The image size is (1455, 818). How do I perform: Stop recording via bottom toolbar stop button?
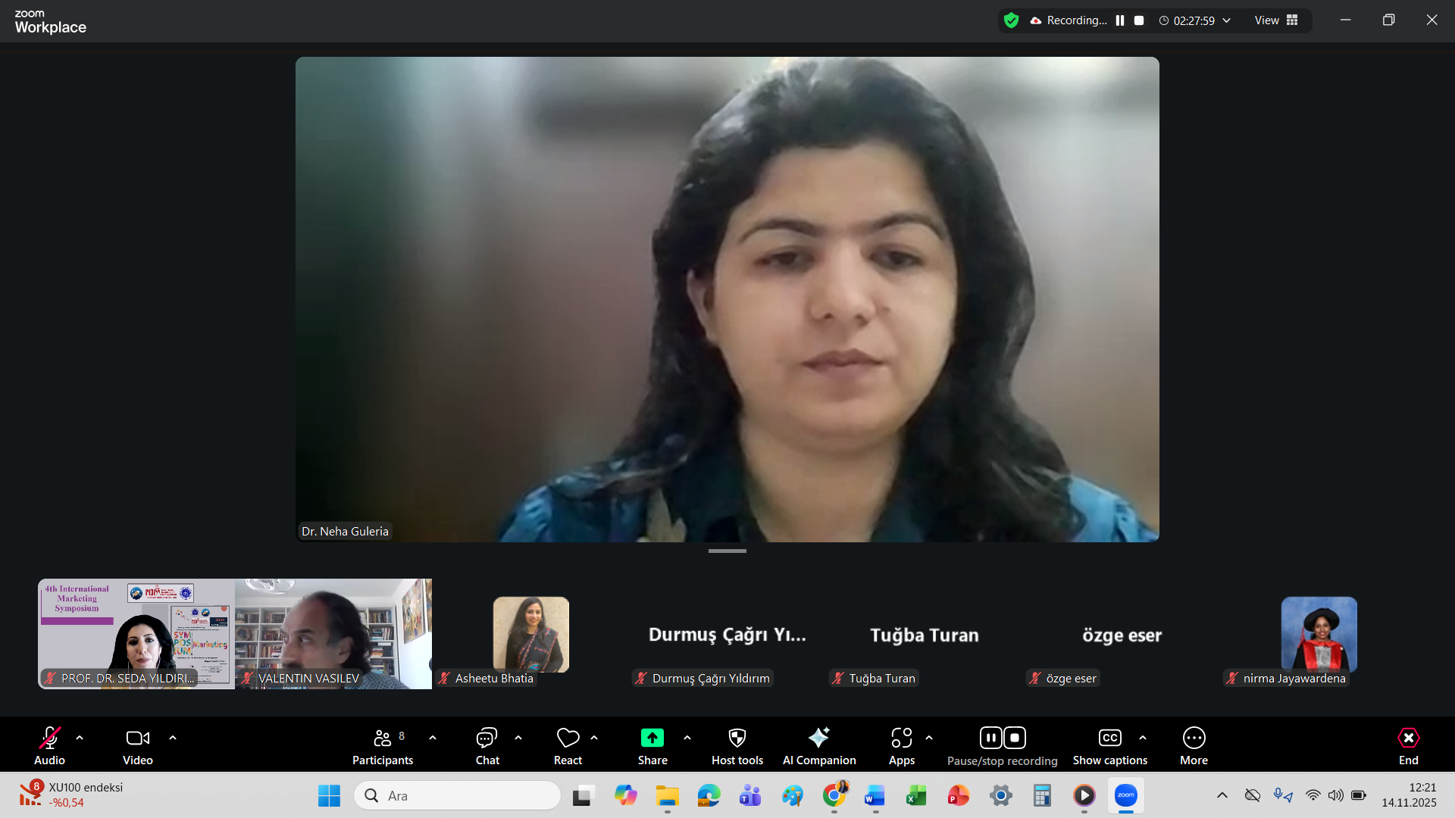pyautogui.click(x=1015, y=738)
